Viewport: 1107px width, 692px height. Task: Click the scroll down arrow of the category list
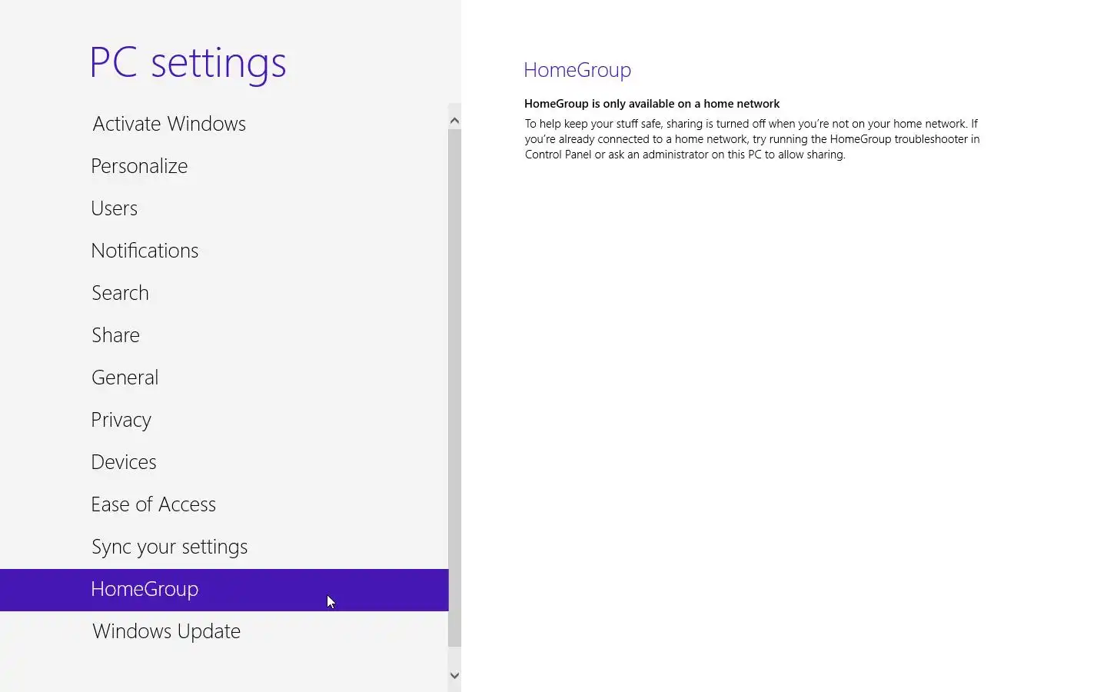[x=454, y=676]
